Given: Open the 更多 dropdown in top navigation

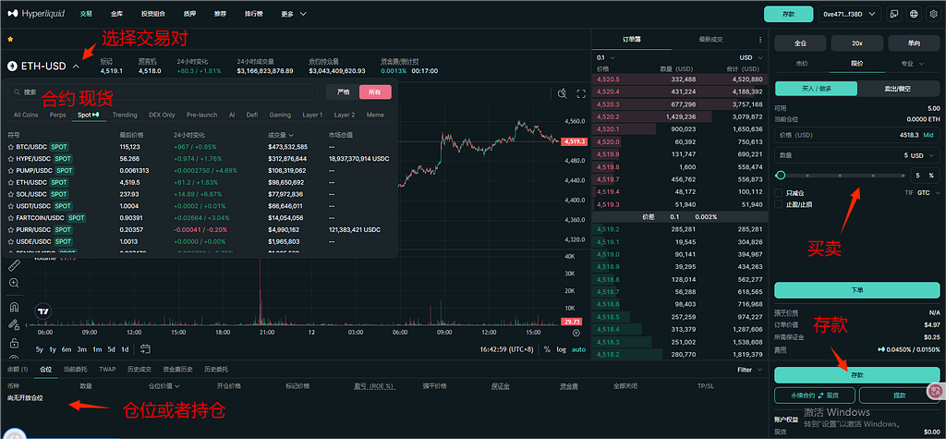Looking at the screenshot, I should click(292, 14).
